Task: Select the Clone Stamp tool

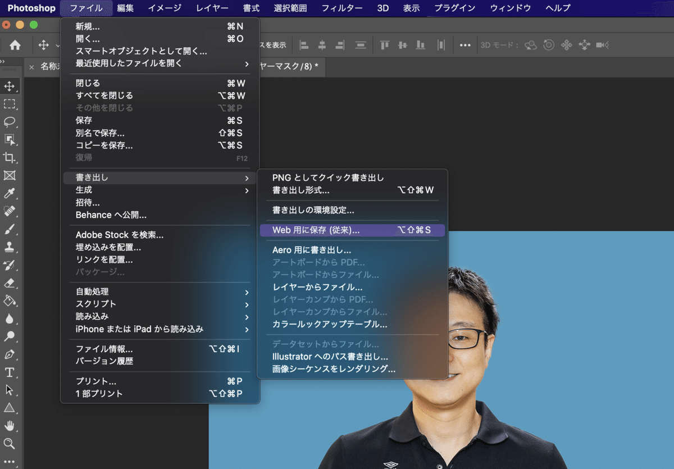Action: click(x=10, y=247)
